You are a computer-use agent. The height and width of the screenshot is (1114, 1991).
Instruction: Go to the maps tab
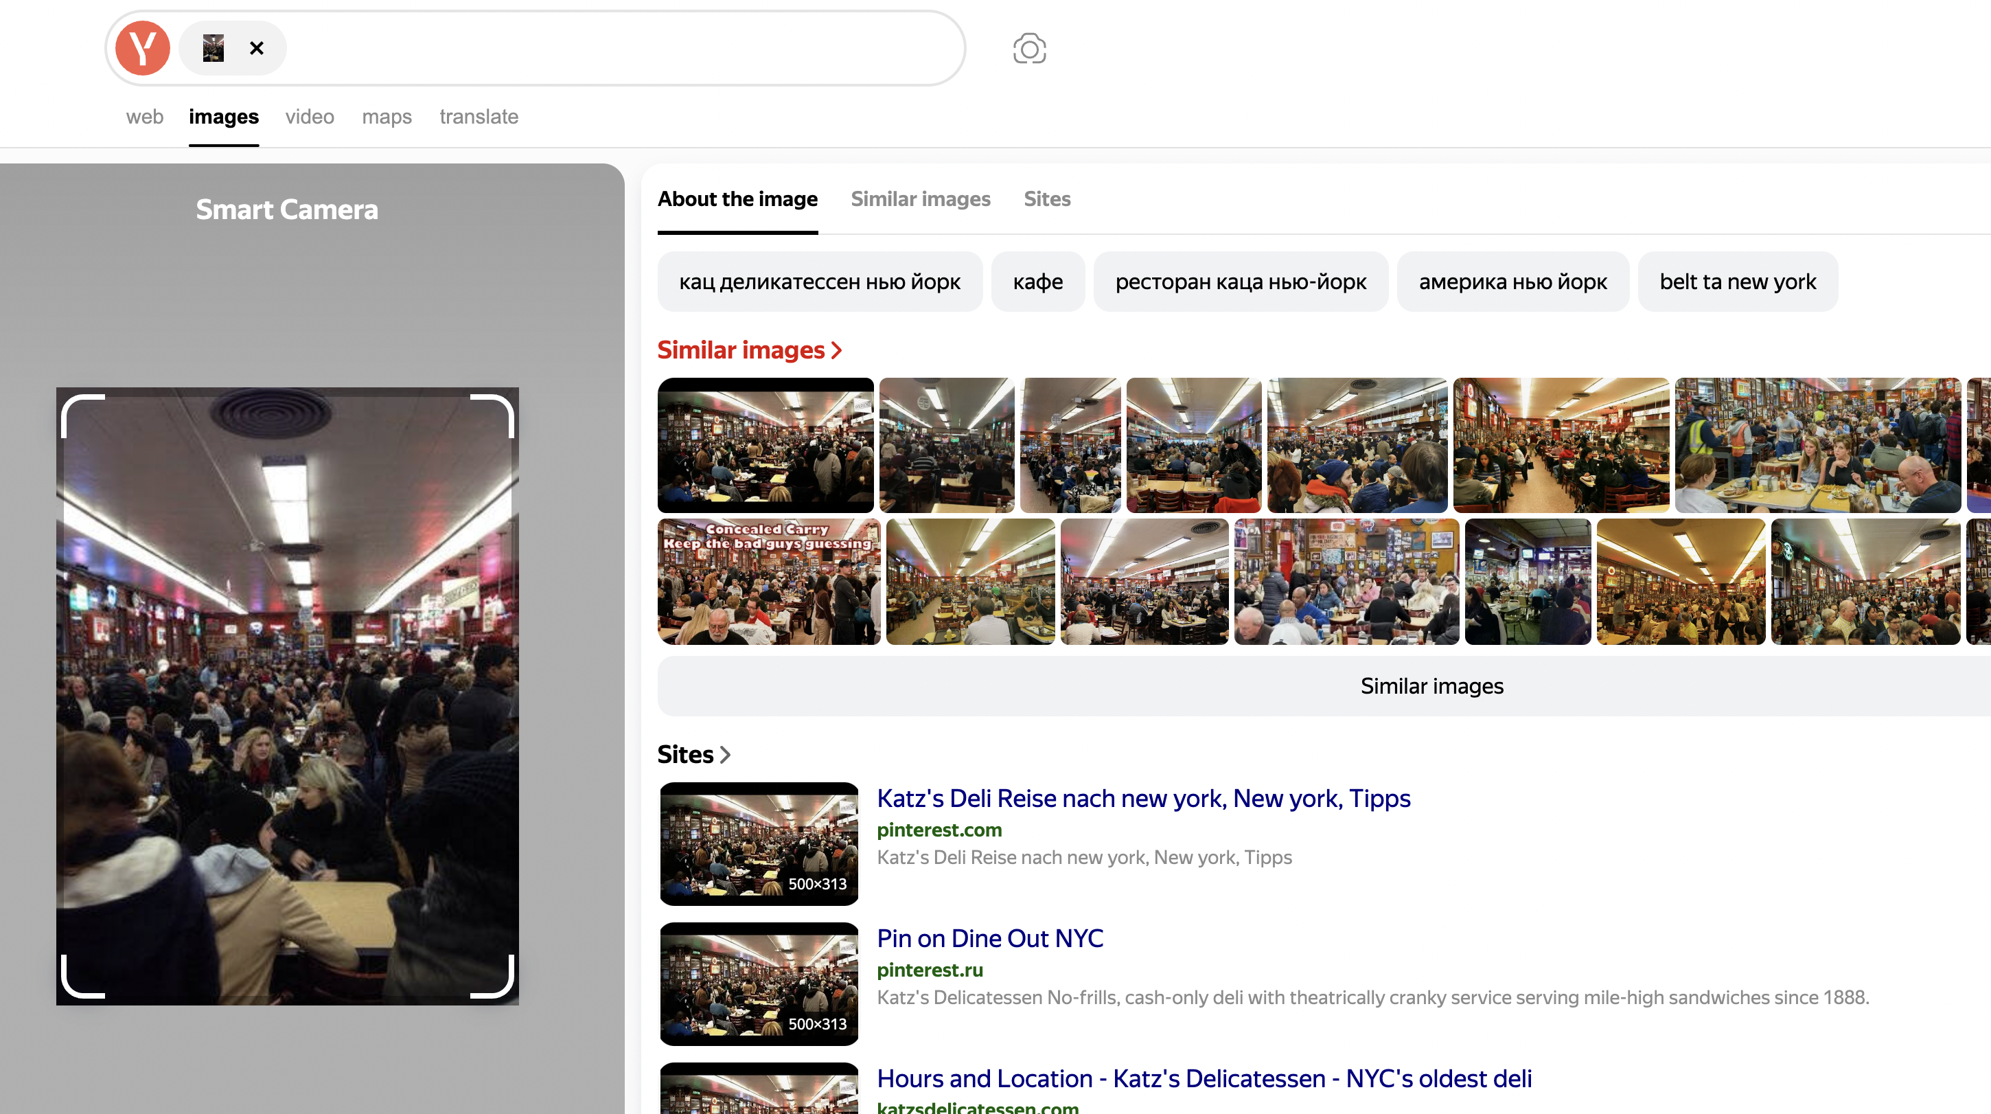[x=387, y=117]
